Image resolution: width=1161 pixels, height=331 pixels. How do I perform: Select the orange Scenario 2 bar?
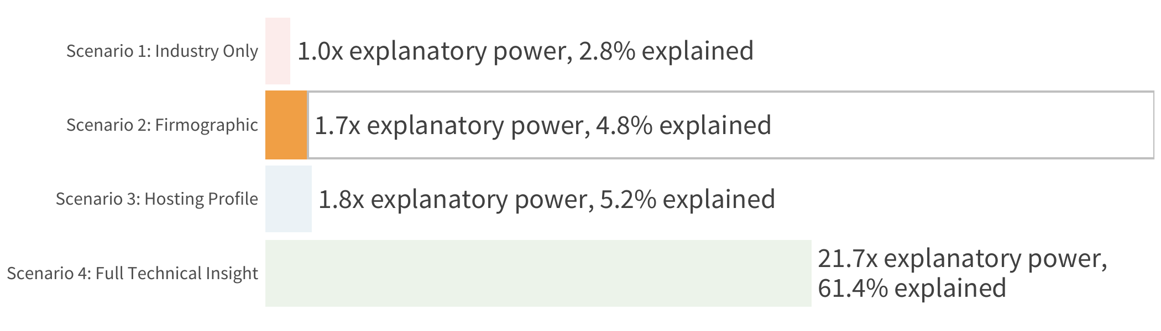286,125
